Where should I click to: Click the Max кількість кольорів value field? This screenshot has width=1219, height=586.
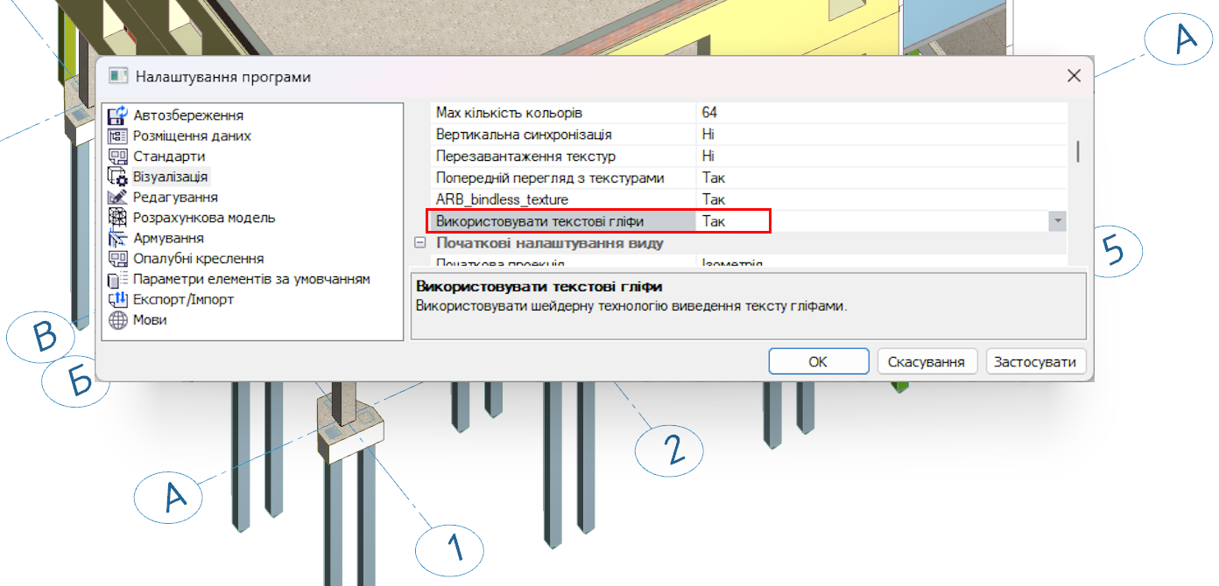tap(881, 114)
